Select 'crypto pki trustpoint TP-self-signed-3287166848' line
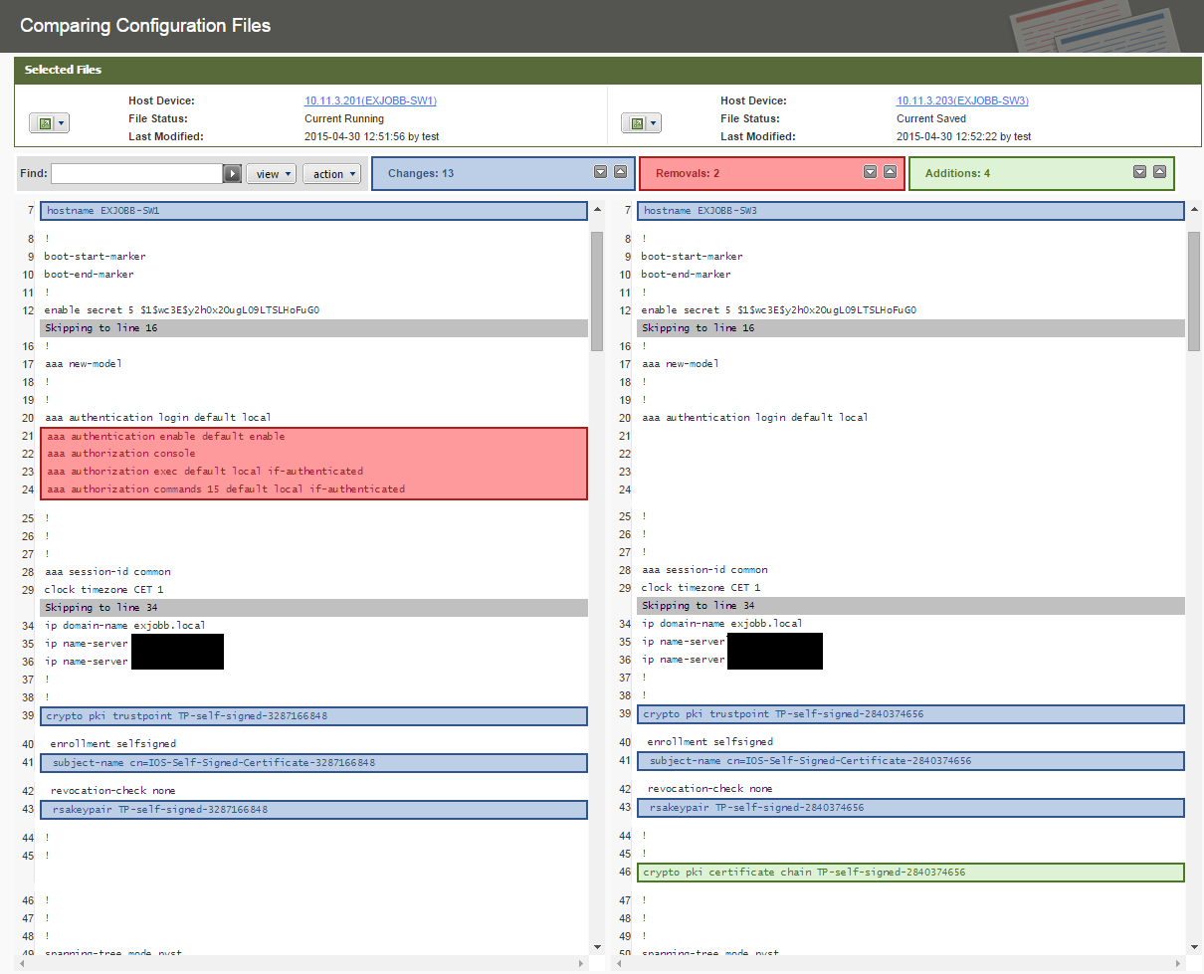The height and width of the screenshot is (974, 1204). click(313, 716)
